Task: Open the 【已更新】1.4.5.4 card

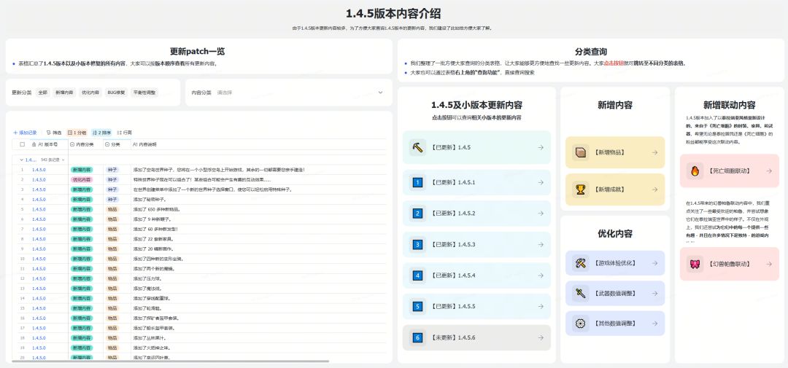Action: [476, 275]
